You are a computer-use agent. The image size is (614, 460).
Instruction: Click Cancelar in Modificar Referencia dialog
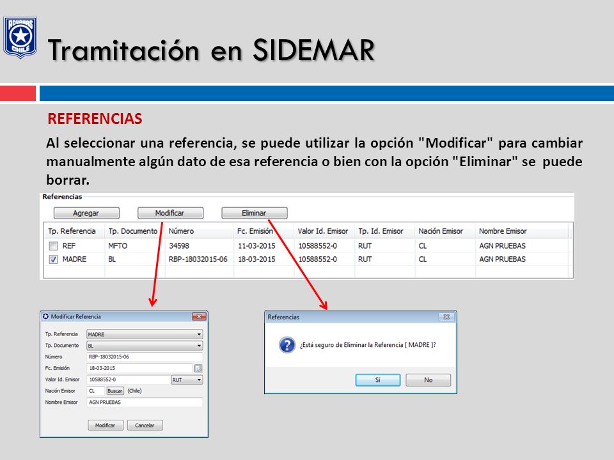[x=145, y=425]
